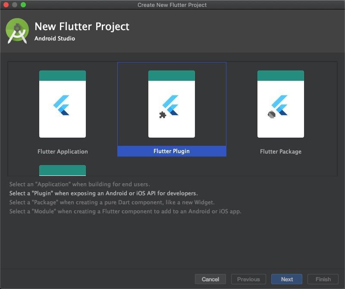Image resolution: width=345 pixels, height=289 pixels.
Task: Click the New Flutter Project heading
Action: pyautogui.click(x=82, y=27)
